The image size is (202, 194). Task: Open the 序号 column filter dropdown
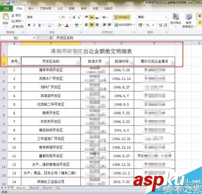coord(19,63)
